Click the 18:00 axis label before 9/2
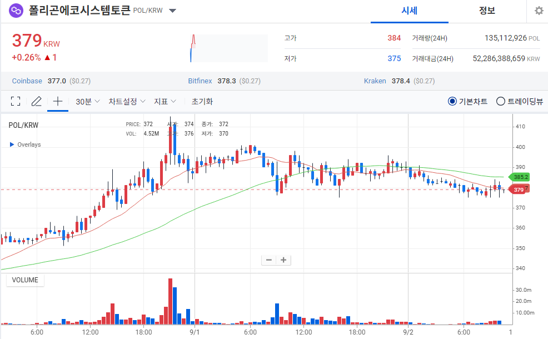Image resolution: width=548 pixels, height=339 pixels. pos(357,332)
